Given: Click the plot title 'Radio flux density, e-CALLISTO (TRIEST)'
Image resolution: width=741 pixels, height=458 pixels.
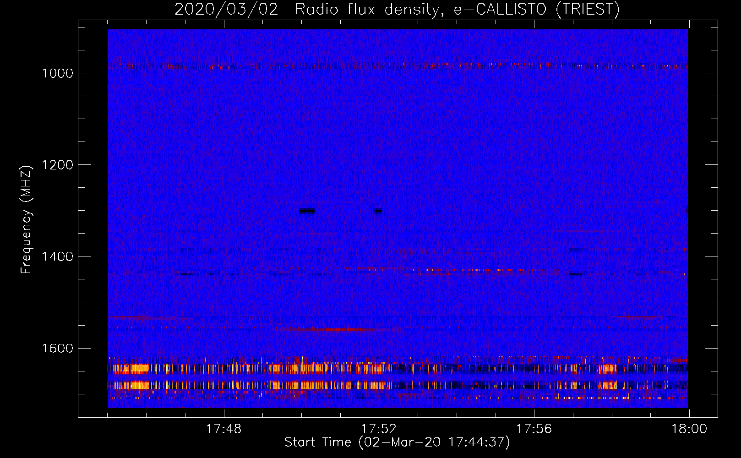Looking at the screenshot, I should (x=457, y=9).
